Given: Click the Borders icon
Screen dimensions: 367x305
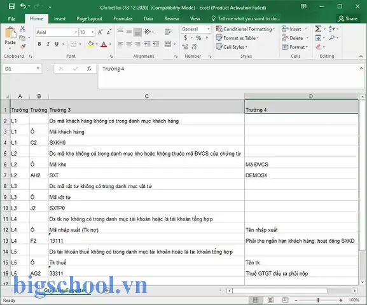Looking at the screenshot, I should coord(73,44).
